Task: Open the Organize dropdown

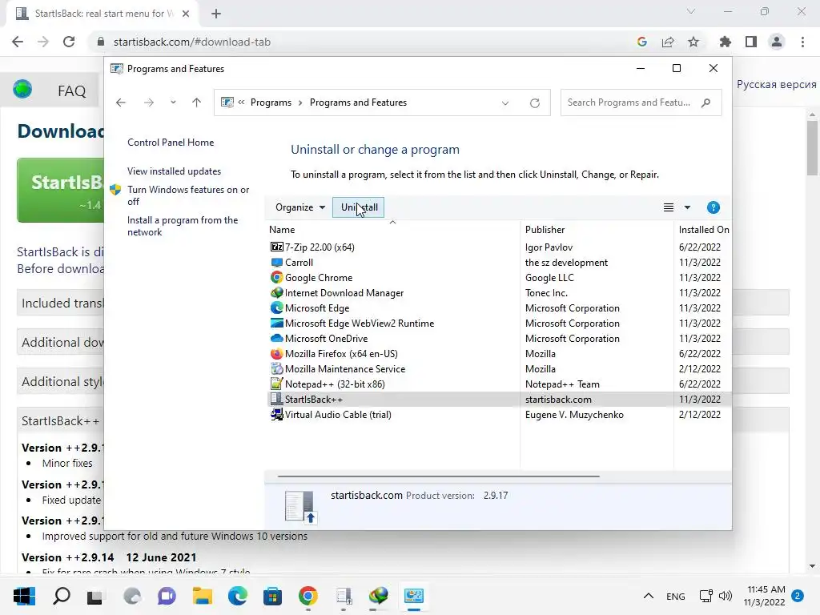Action: coord(300,207)
